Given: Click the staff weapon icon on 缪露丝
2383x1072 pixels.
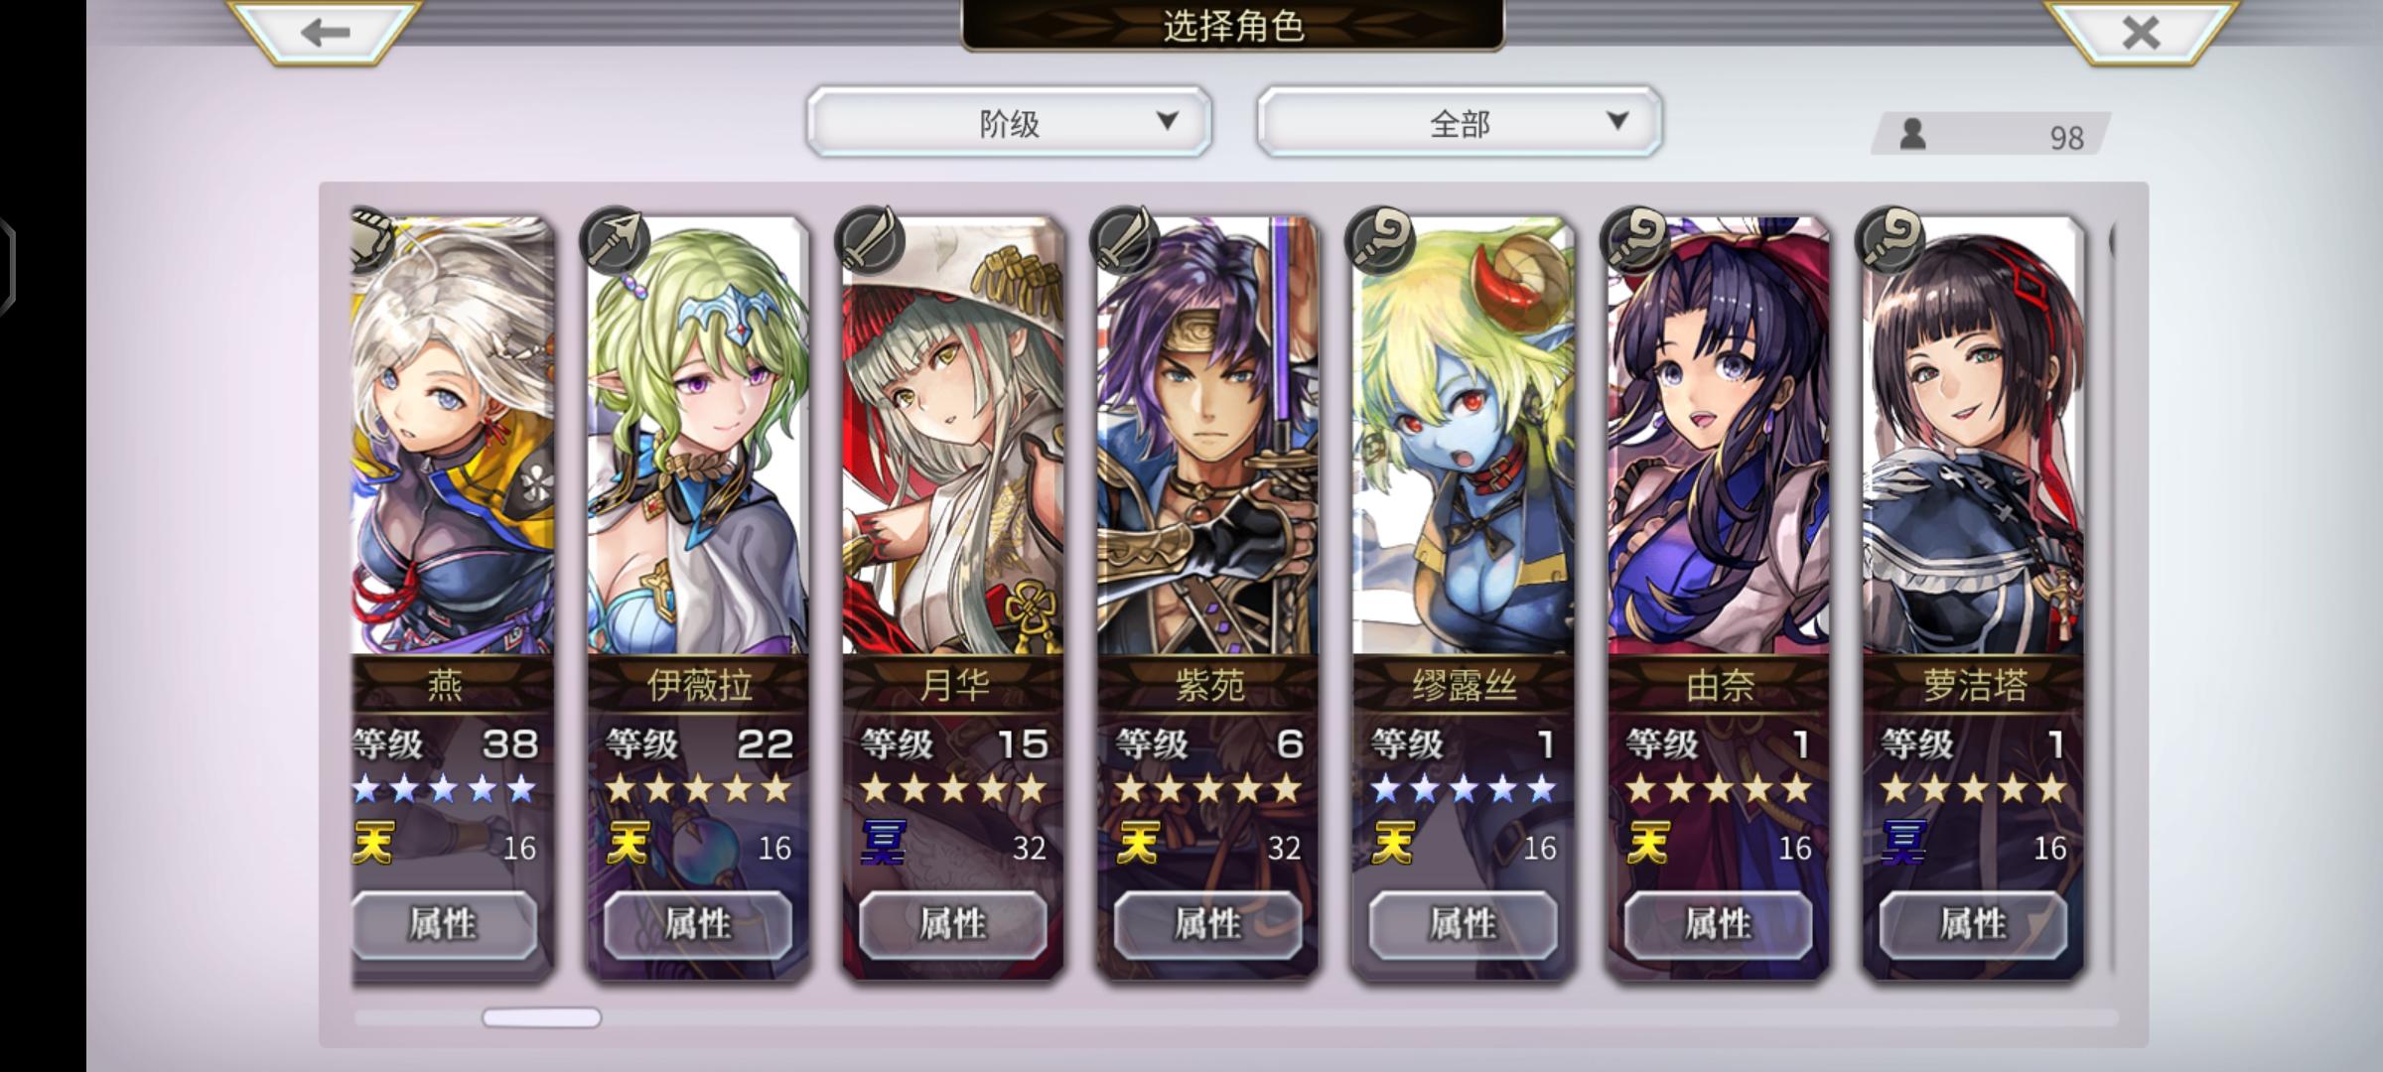Looking at the screenshot, I should pyautogui.click(x=1379, y=240).
